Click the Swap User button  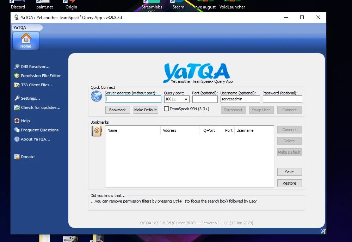tap(261, 110)
